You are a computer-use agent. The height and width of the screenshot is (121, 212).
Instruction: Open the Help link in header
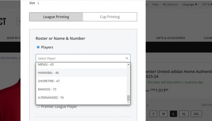pos(155,5)
